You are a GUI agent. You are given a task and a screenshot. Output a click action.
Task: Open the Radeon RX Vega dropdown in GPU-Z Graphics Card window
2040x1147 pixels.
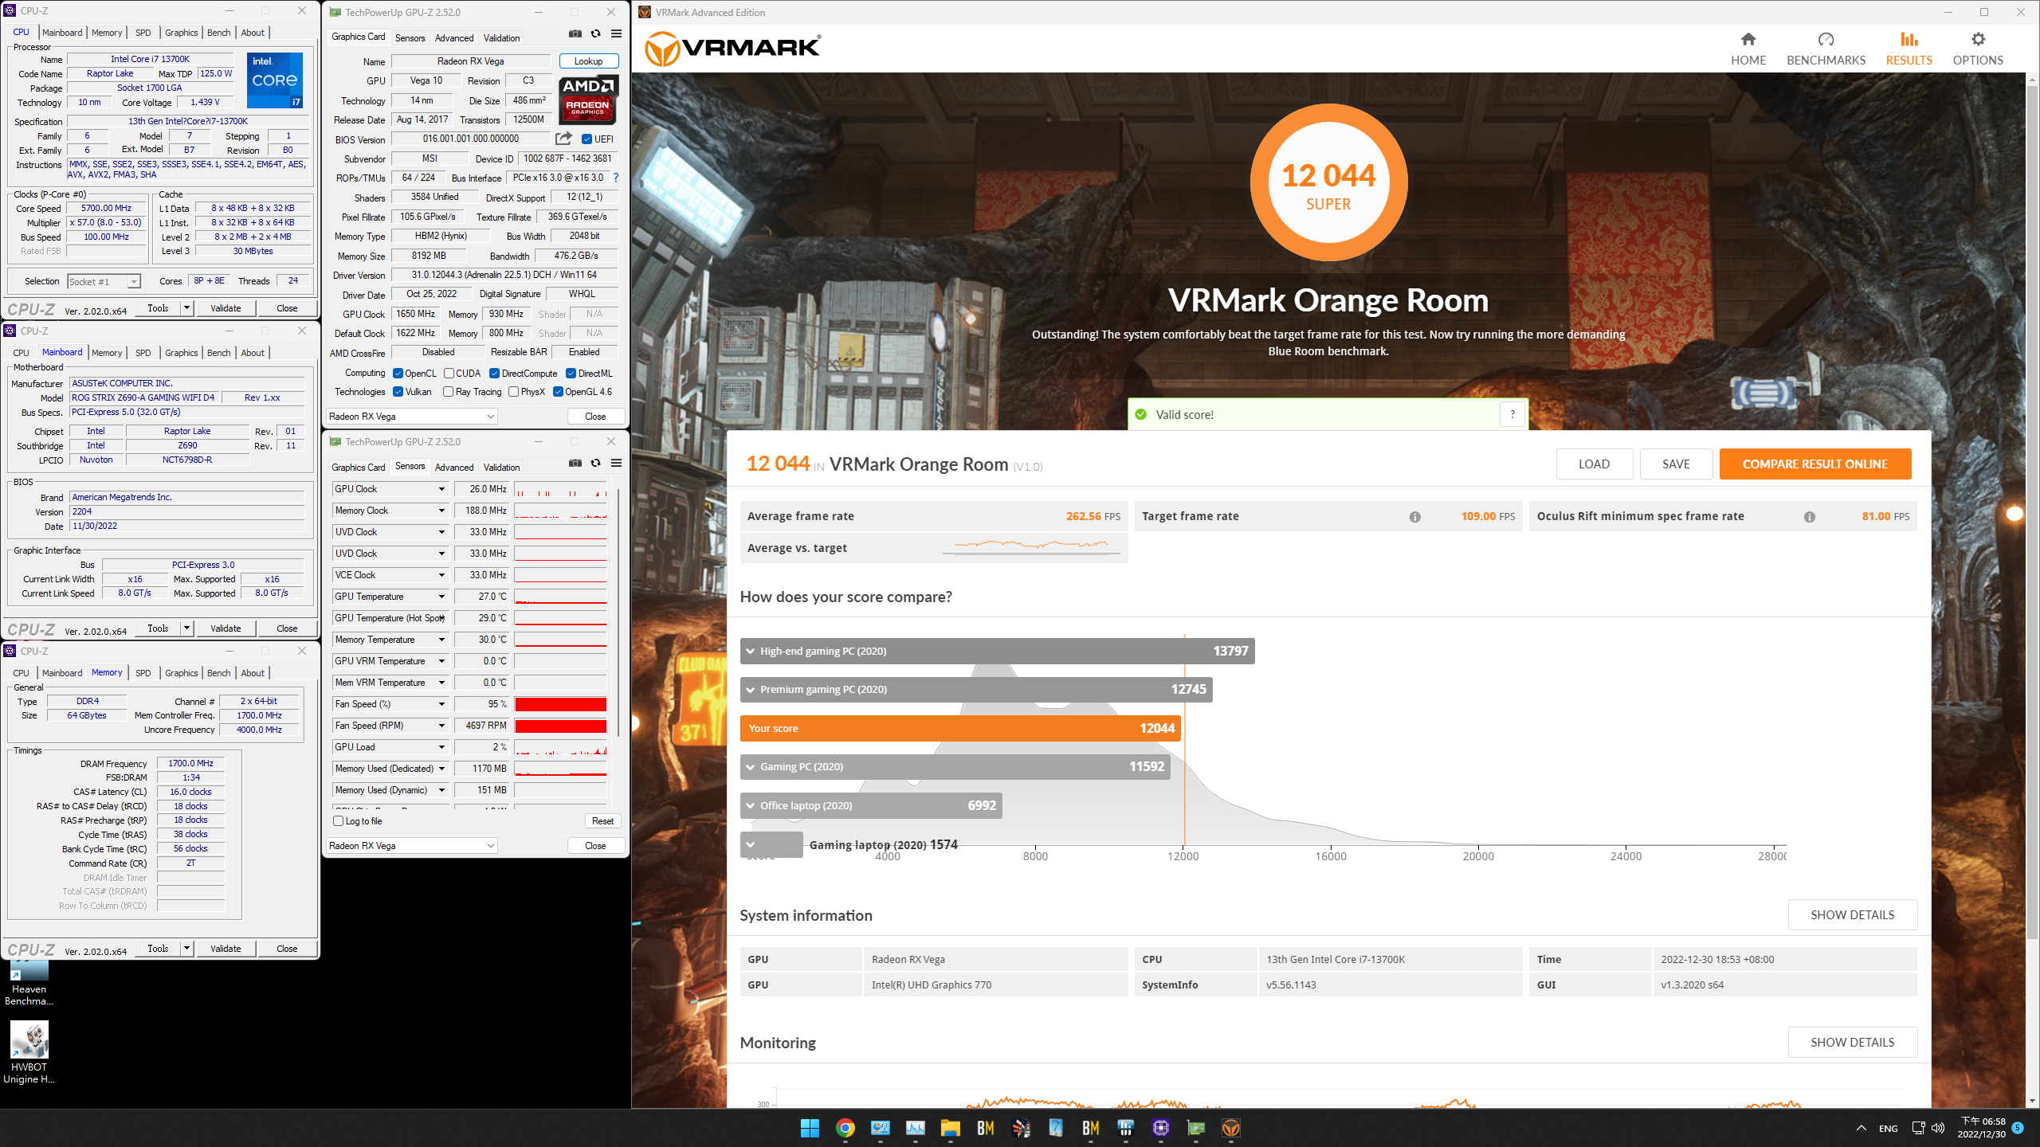412,417
